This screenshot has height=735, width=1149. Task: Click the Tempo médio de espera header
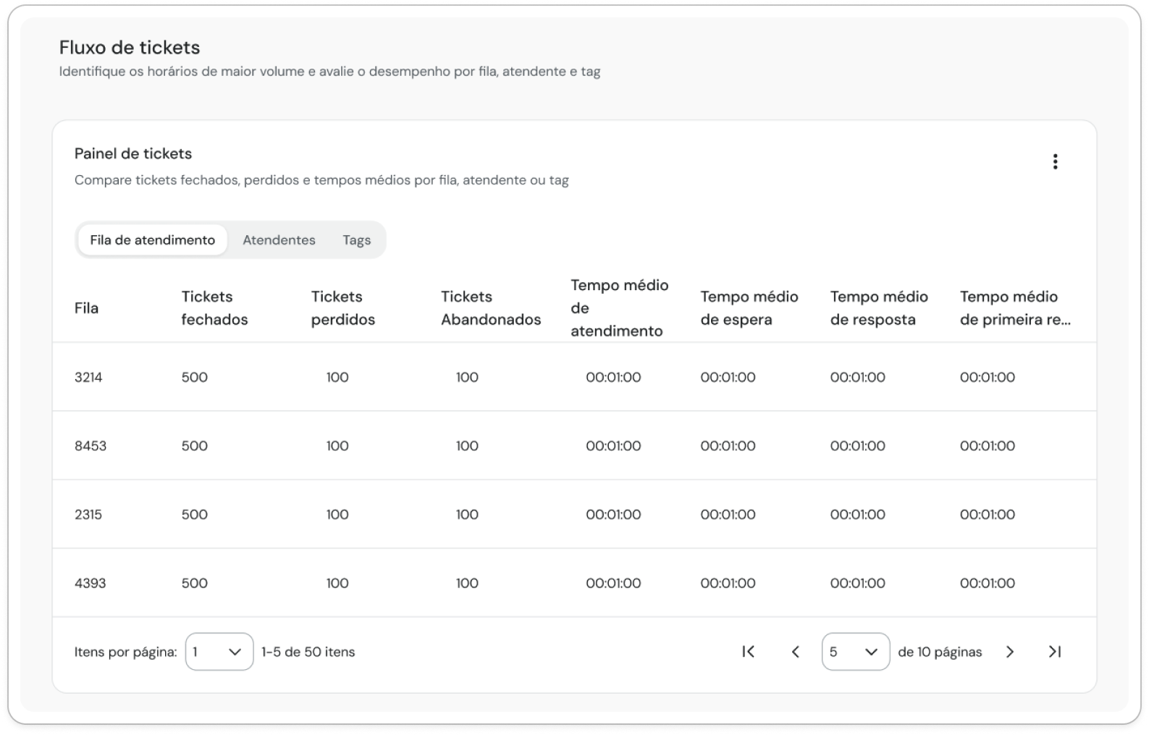click(749, 308)
